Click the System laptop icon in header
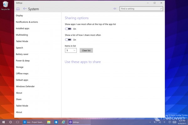 (x=18, y=9)
